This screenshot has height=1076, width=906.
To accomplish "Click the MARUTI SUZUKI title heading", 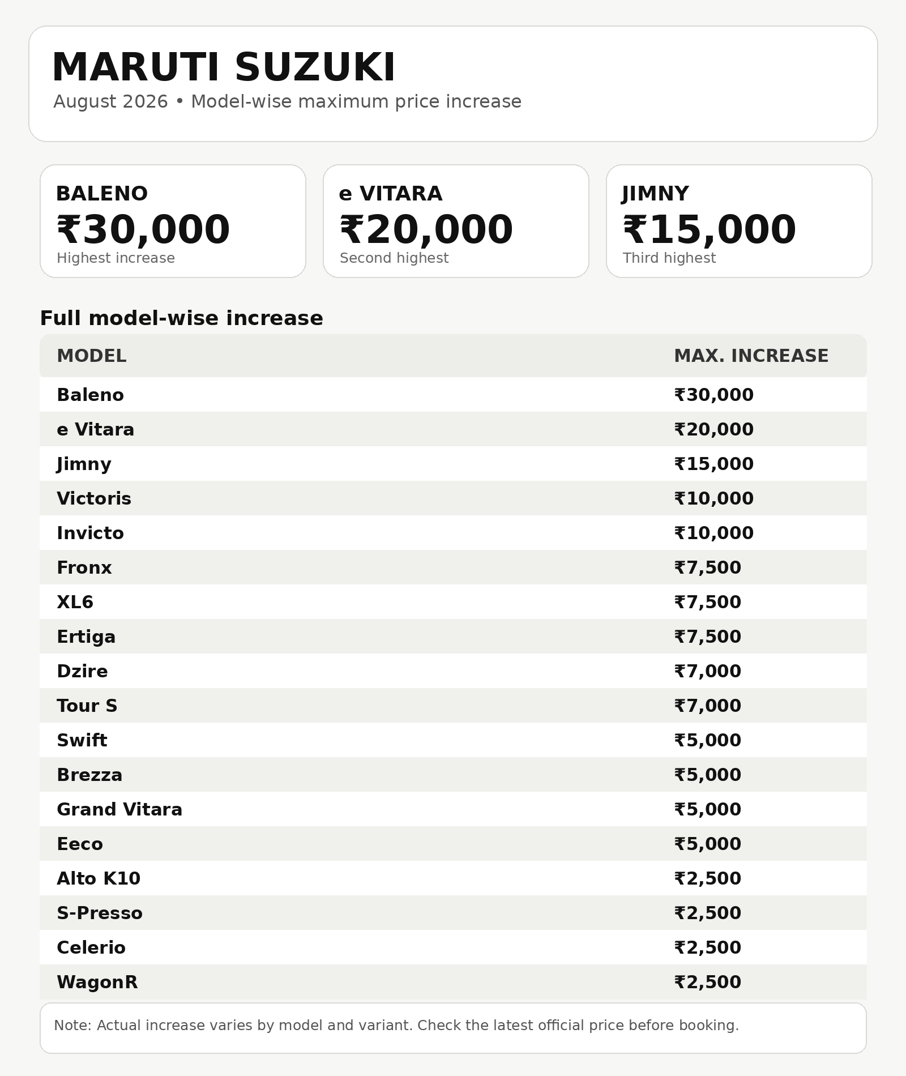I will click(x=224, y=67).
